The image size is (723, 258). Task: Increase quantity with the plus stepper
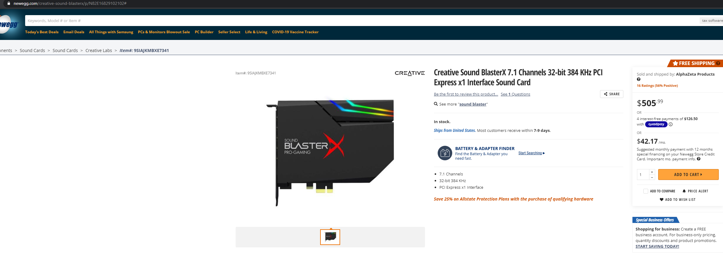(652, 172)
